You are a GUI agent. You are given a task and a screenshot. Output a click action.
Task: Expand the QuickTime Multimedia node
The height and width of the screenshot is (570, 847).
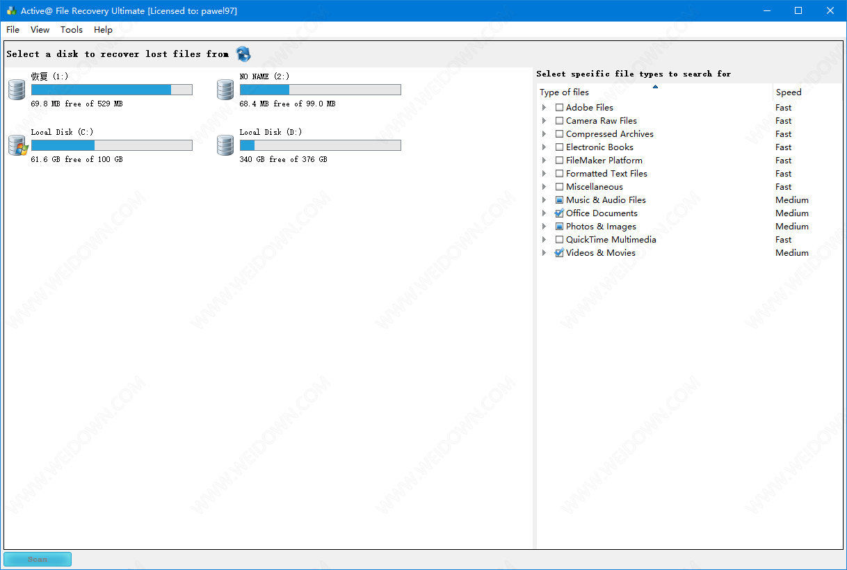(x=544, y=240)
